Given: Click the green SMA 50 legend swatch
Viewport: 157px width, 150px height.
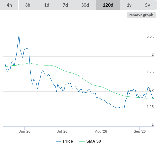Looking at the screenshot, I should click(x=82, y=141).
